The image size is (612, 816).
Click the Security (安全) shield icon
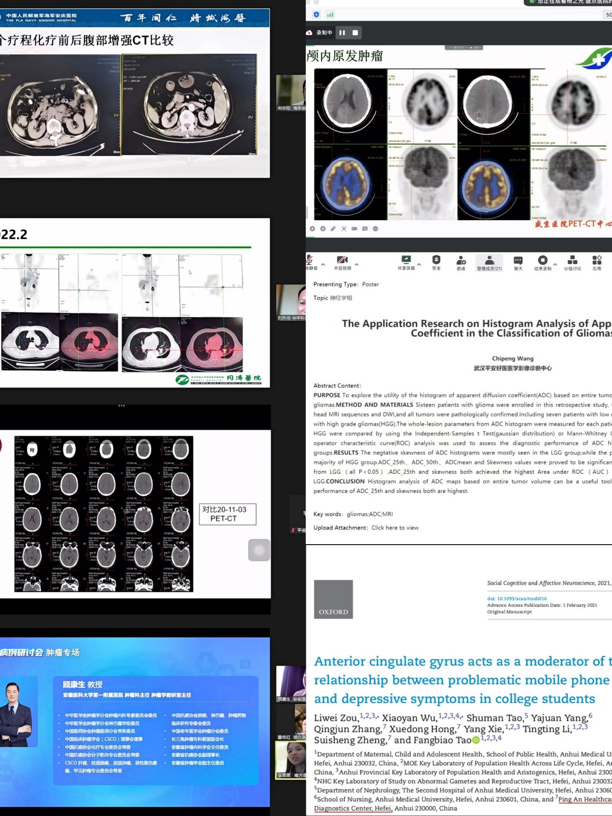436,260
